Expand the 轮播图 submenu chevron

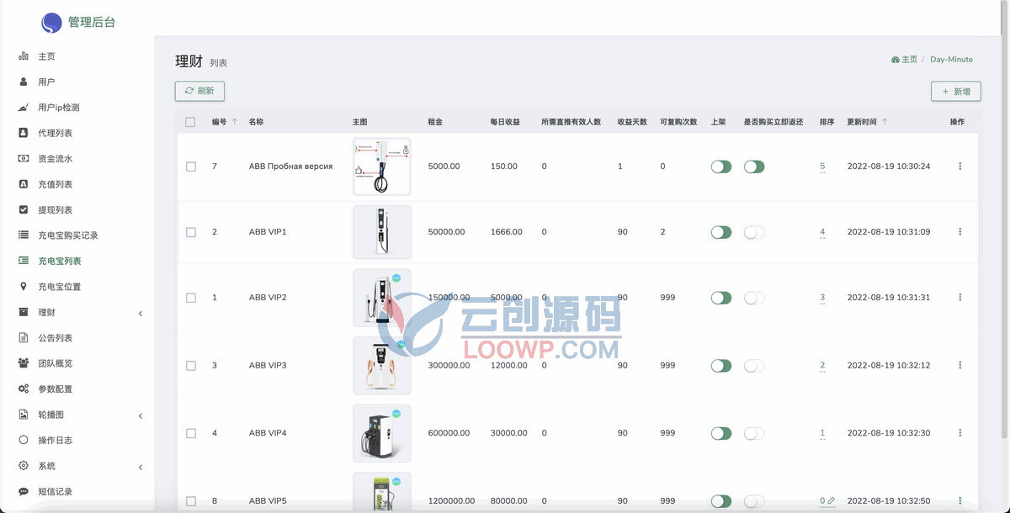[141, 416]
